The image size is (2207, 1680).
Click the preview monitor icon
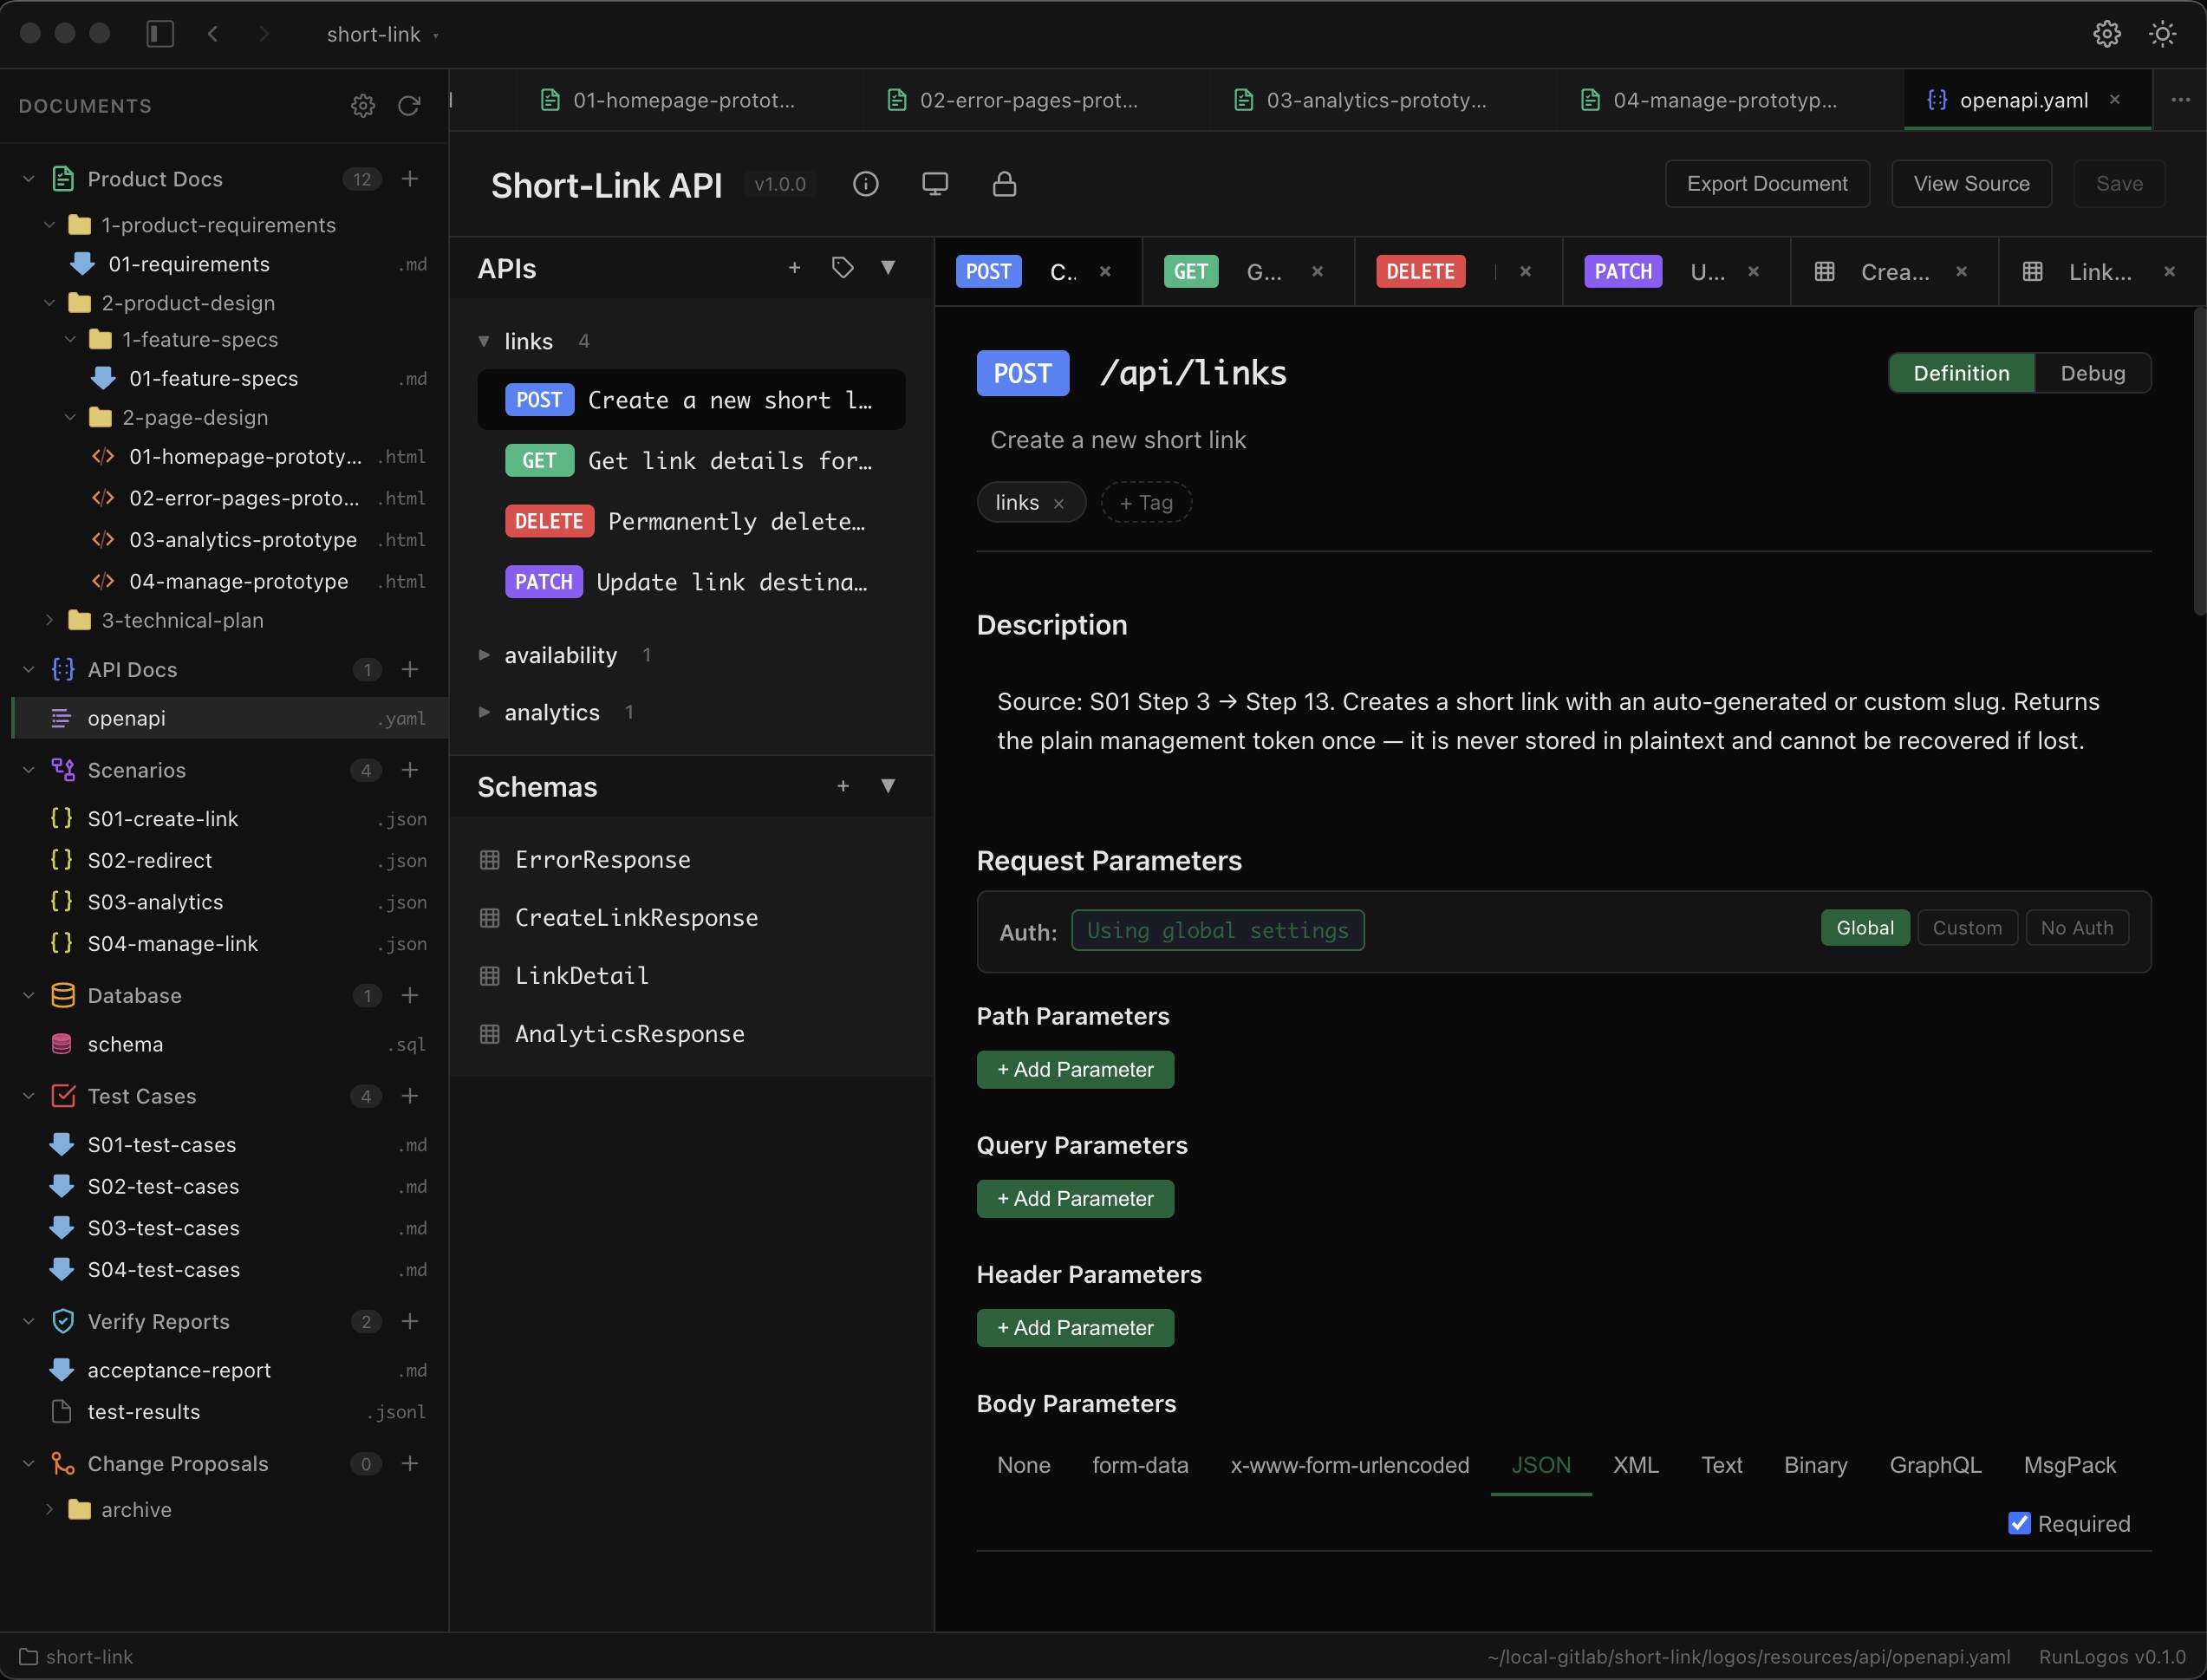[x=936, y=184]
